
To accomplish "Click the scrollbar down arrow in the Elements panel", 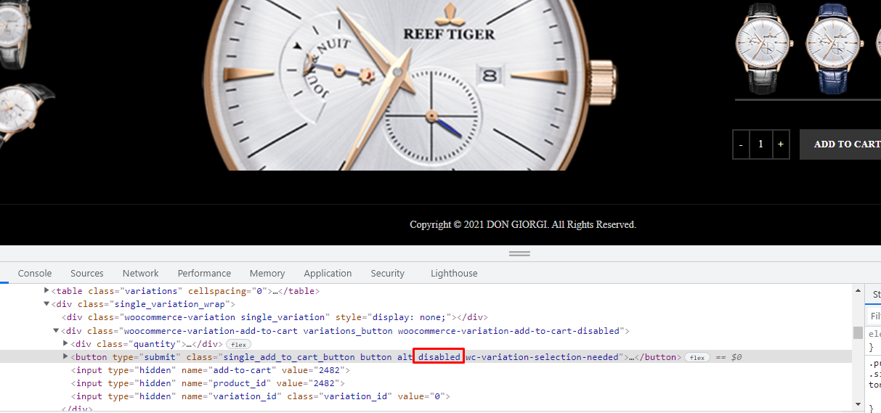I will coord(858,404).
